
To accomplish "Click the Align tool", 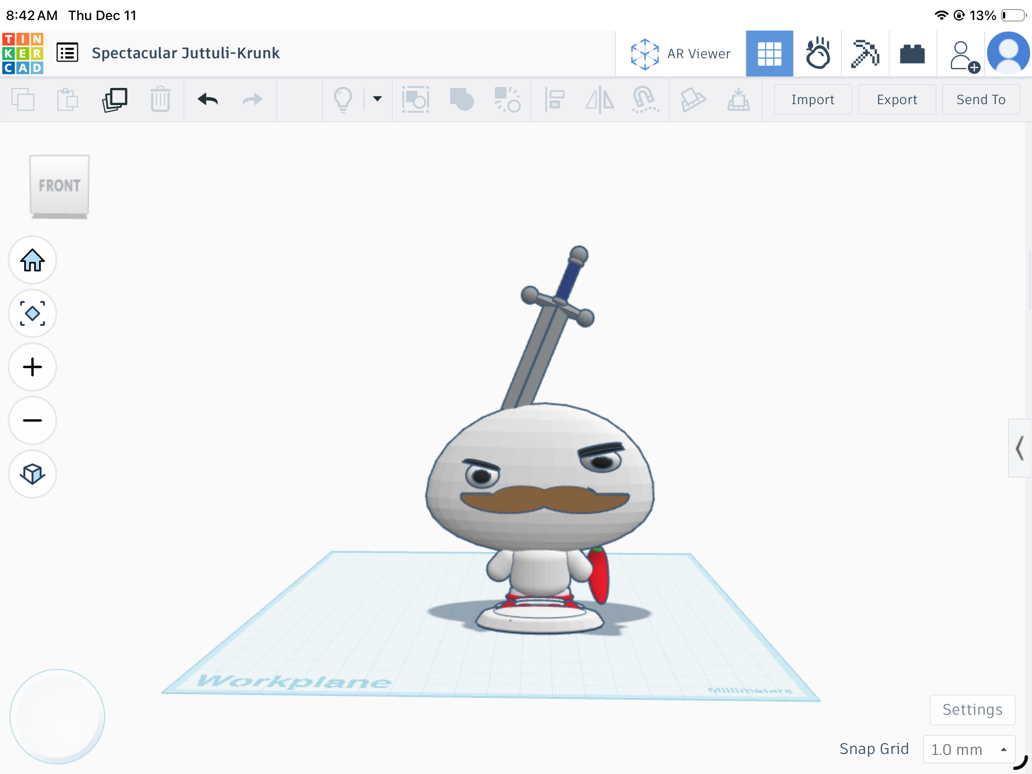I will [x=555, y=99].
